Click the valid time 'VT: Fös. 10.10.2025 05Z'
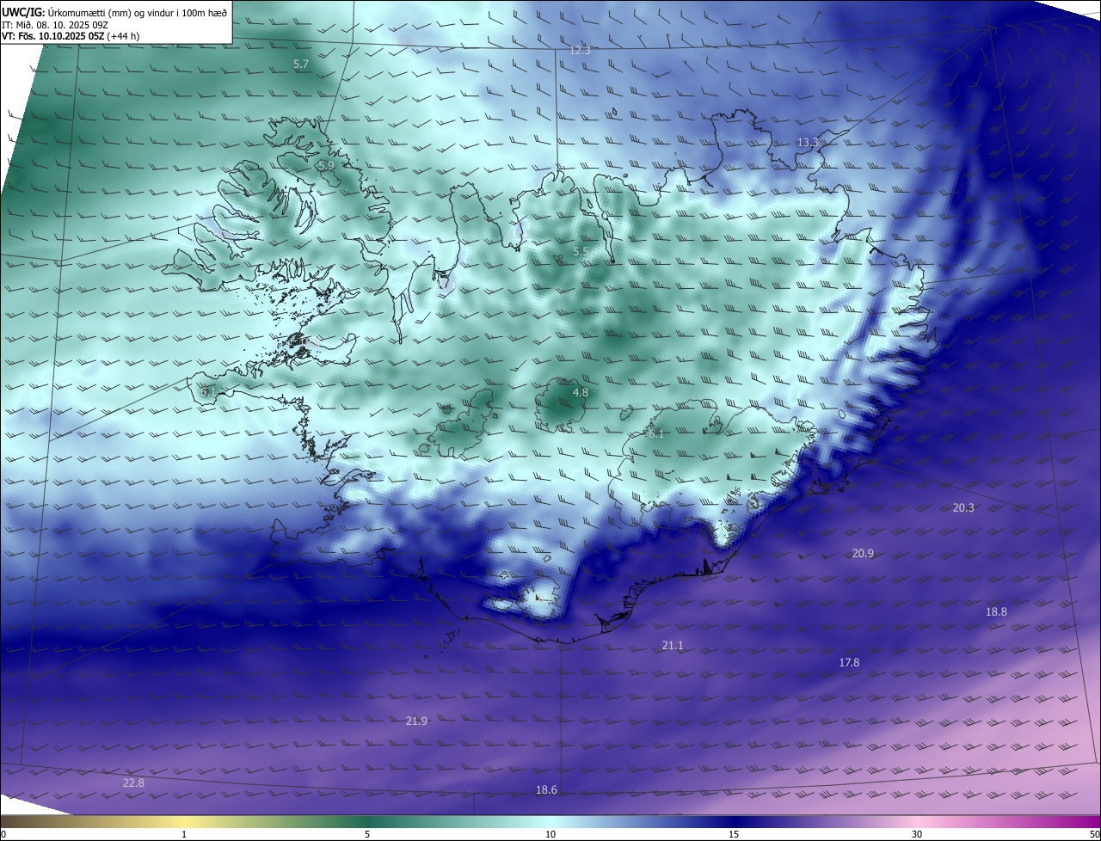The height and width of the screenshot is (841, 1101). [x=52, y=37]
